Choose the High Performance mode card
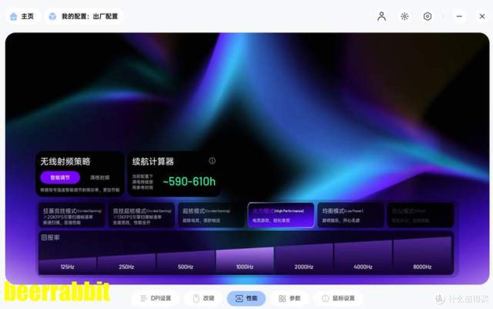The height and width of the screenshot is (309, 493). tap(281, 215)
